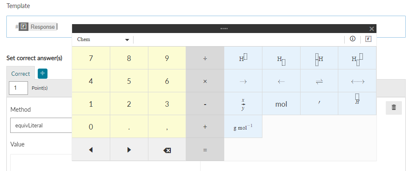
Task: Select the Correct answer tab
Action: click(20, 74)
